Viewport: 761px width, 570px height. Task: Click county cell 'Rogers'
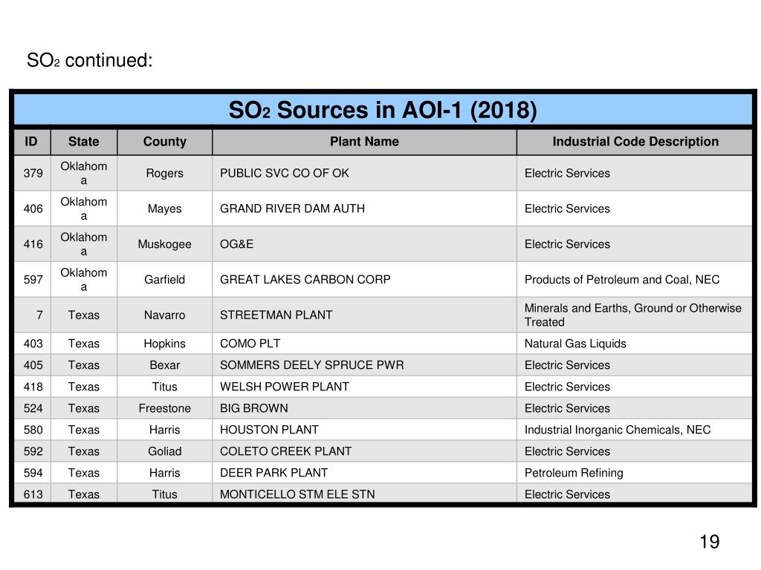click(164, 174)
